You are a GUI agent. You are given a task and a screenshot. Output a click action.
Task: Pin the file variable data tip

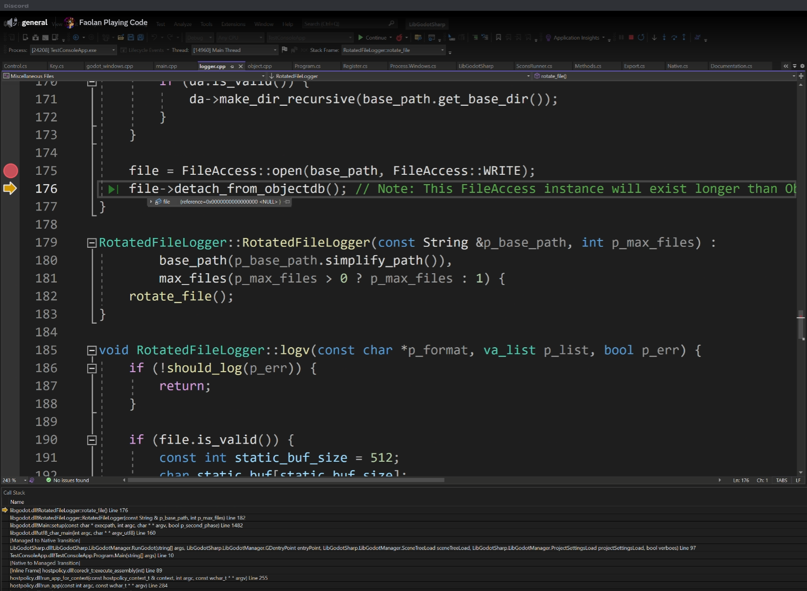(287, 202)
